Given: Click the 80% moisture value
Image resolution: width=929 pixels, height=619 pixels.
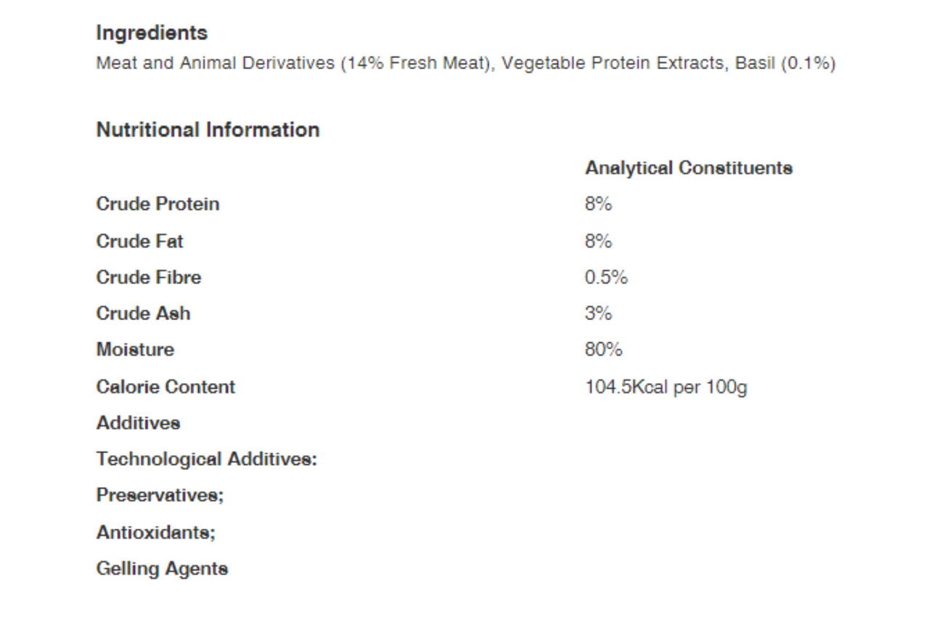Looking at the screenshot, I should (x=603, y=350).
